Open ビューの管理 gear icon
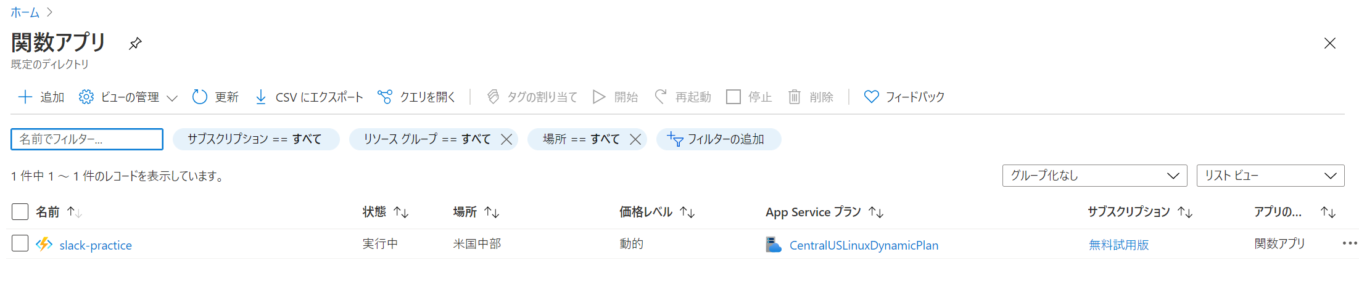 click(86, 97)
